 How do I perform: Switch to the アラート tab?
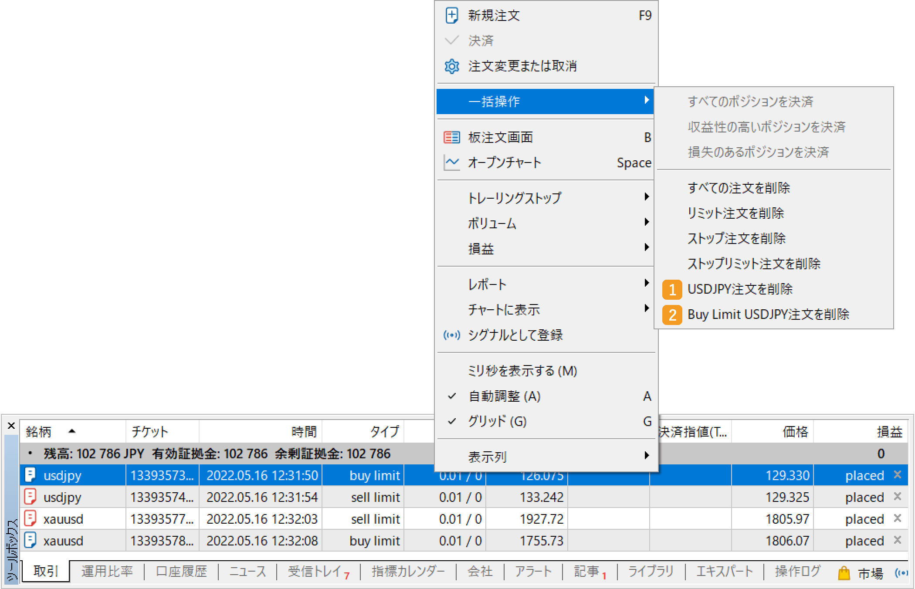coord(533,571)
